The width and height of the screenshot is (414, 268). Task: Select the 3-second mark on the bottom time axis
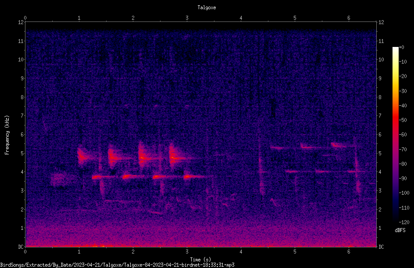point(187,252)
